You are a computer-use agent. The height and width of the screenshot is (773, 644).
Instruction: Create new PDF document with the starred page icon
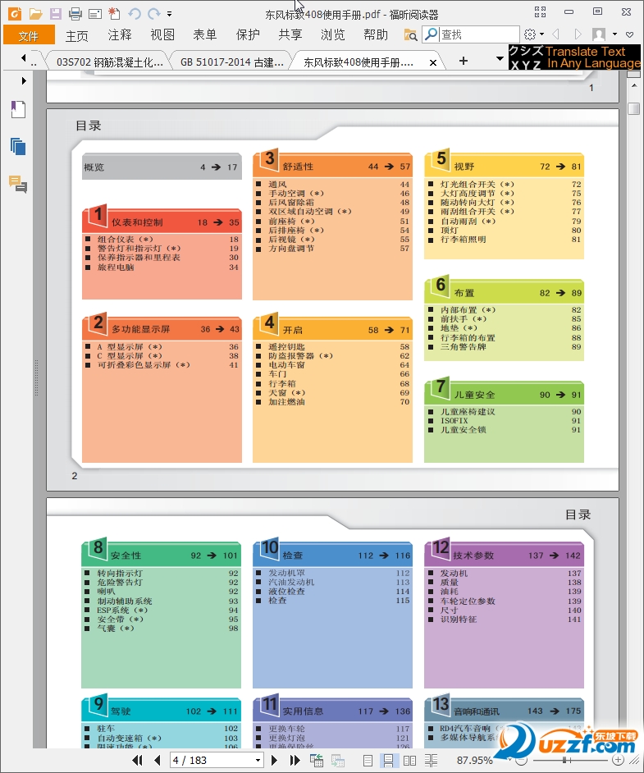click(x=114, y=13)
